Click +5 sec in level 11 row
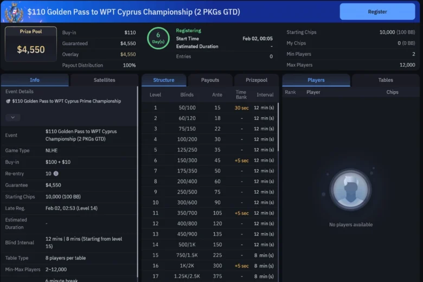 point(241,213)
